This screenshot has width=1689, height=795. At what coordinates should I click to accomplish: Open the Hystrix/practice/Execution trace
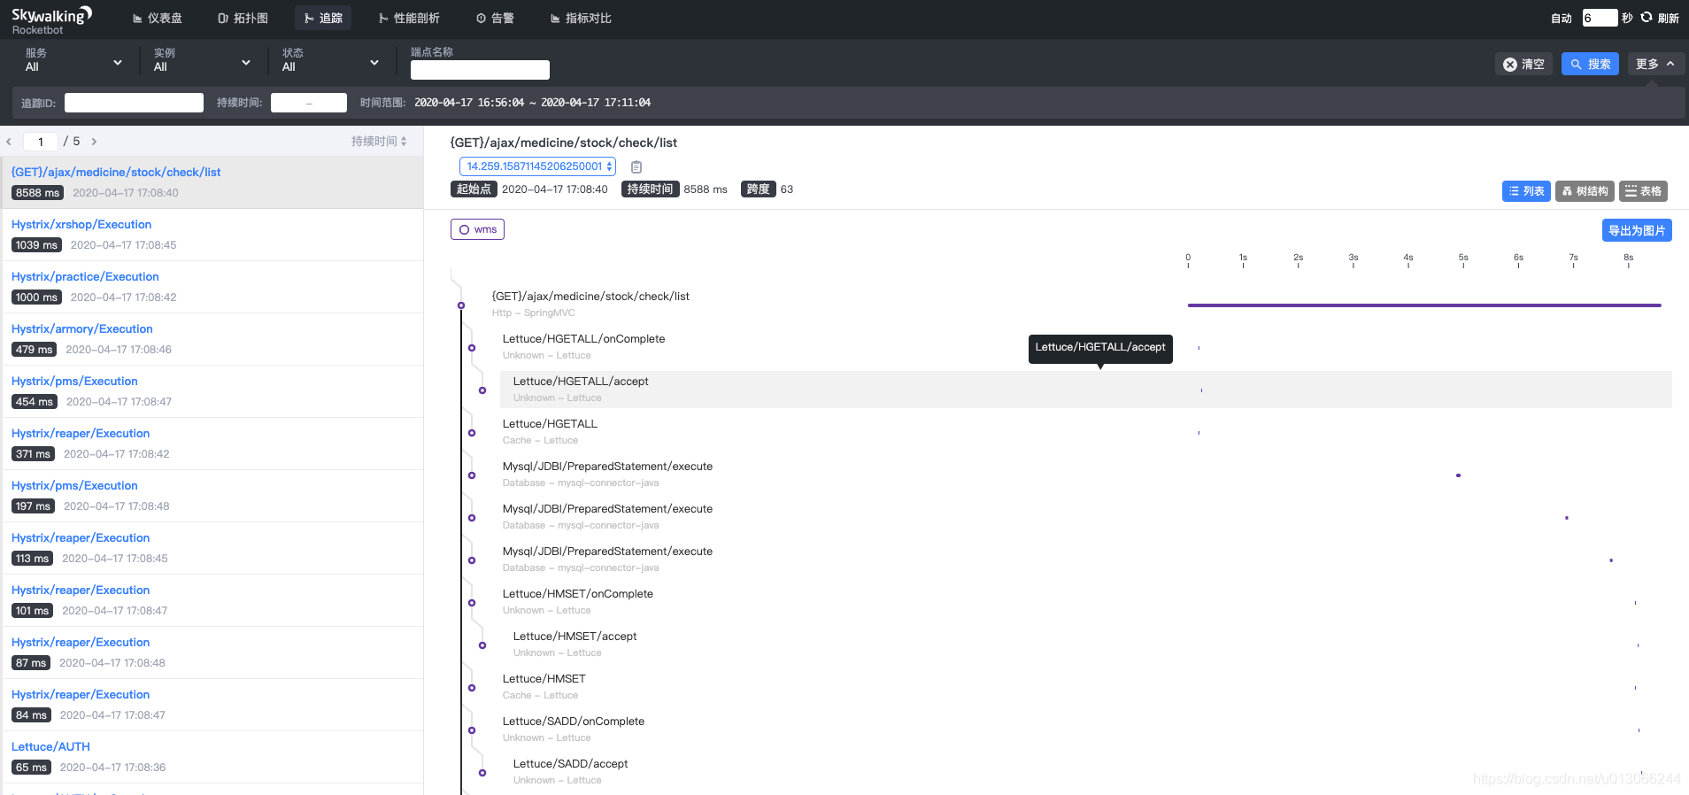coord(212,287)
